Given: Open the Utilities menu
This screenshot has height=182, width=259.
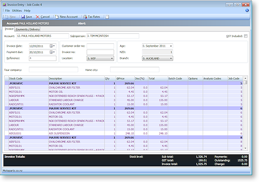Looking at the screenshot, I should pyautogui.click(x=17, y=11).
